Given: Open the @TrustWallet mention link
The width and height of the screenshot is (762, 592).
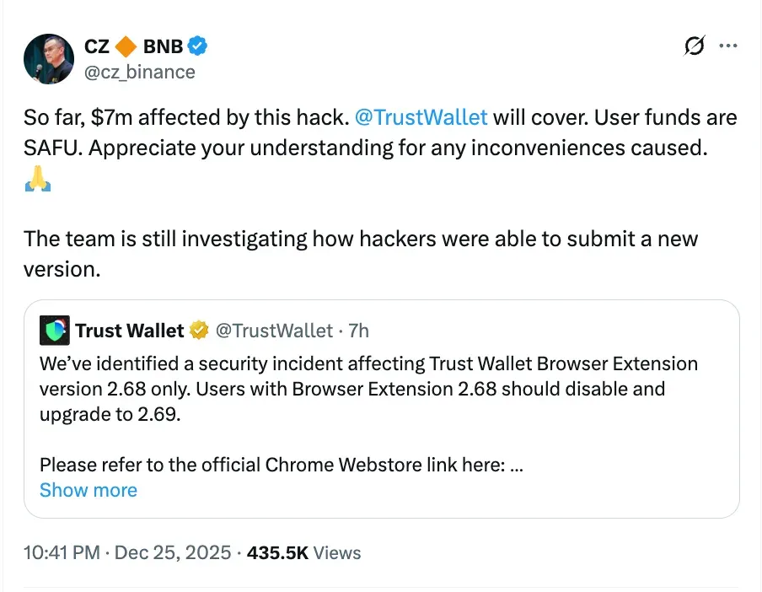Looking at the screenshot, I should (421, 117).
